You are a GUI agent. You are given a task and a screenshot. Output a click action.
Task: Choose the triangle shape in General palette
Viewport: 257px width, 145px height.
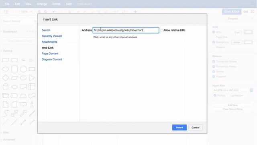32,78
